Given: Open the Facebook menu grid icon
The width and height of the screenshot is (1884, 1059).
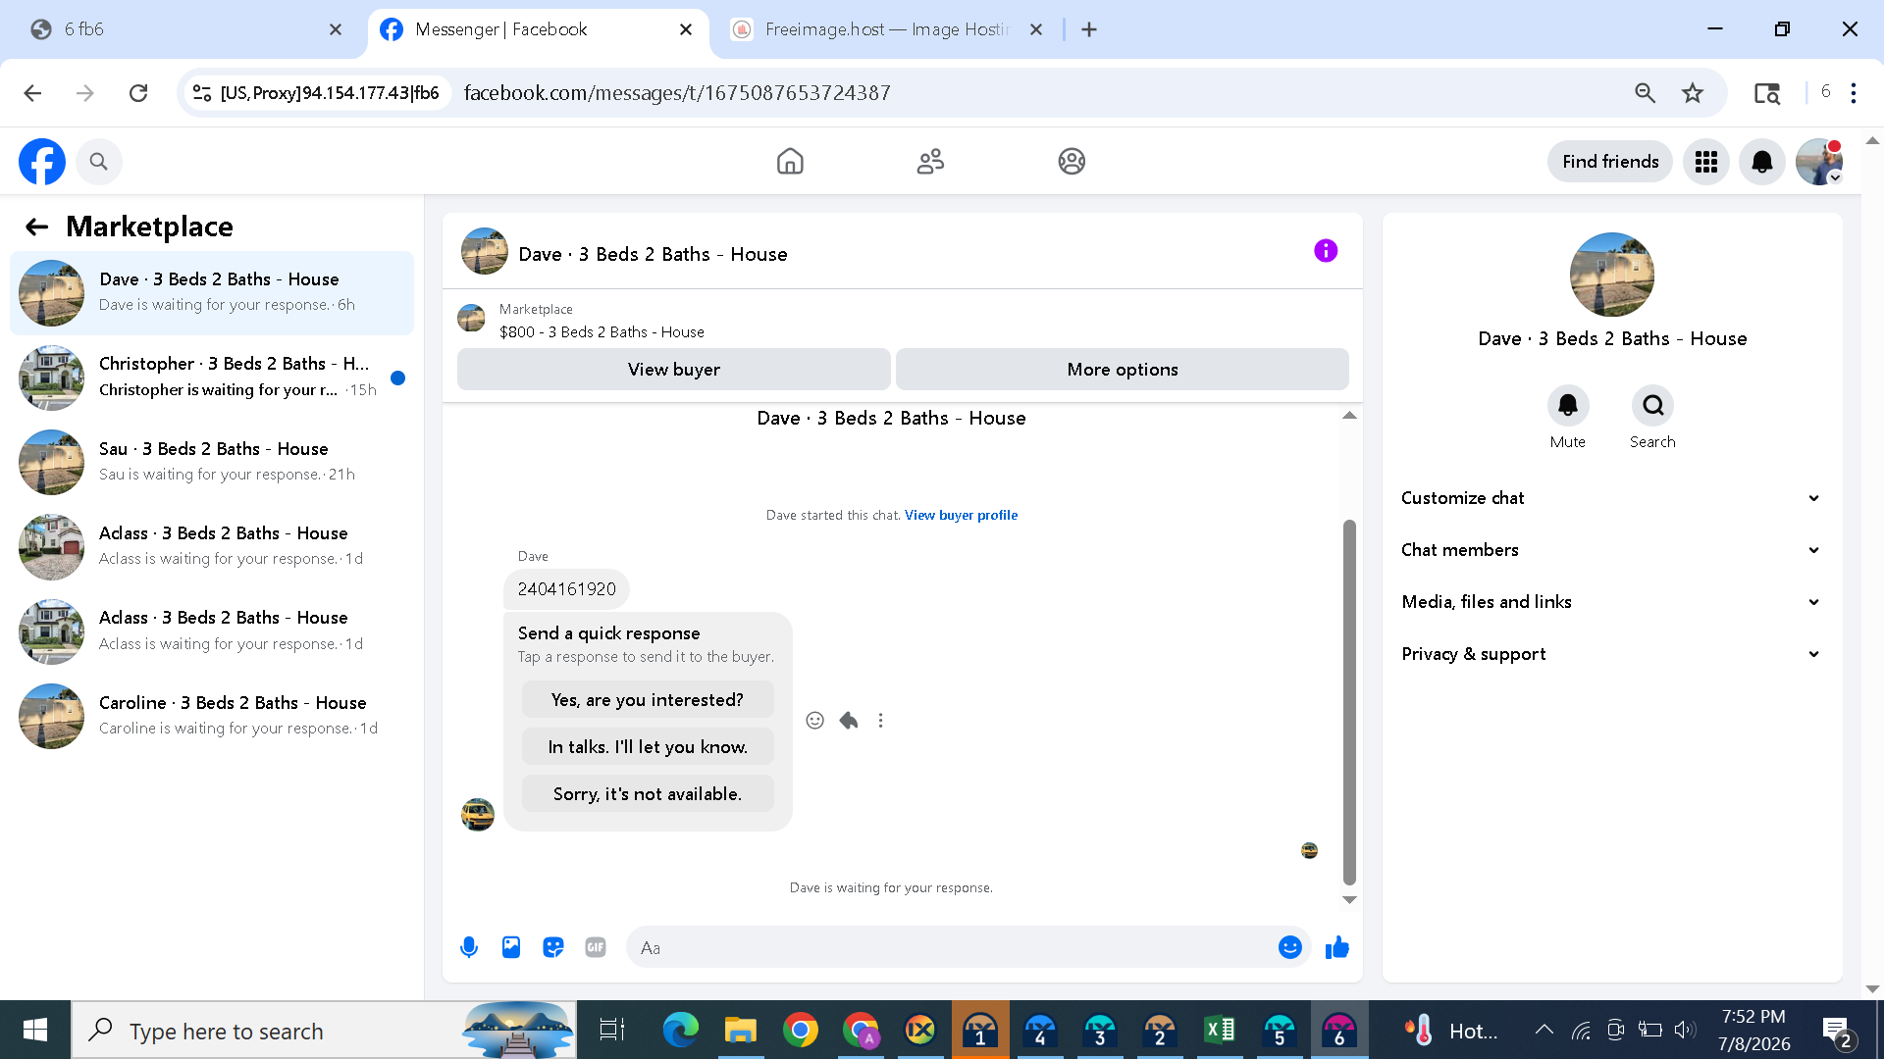Looking at the screenshot, I should (x=1706, y=162).
